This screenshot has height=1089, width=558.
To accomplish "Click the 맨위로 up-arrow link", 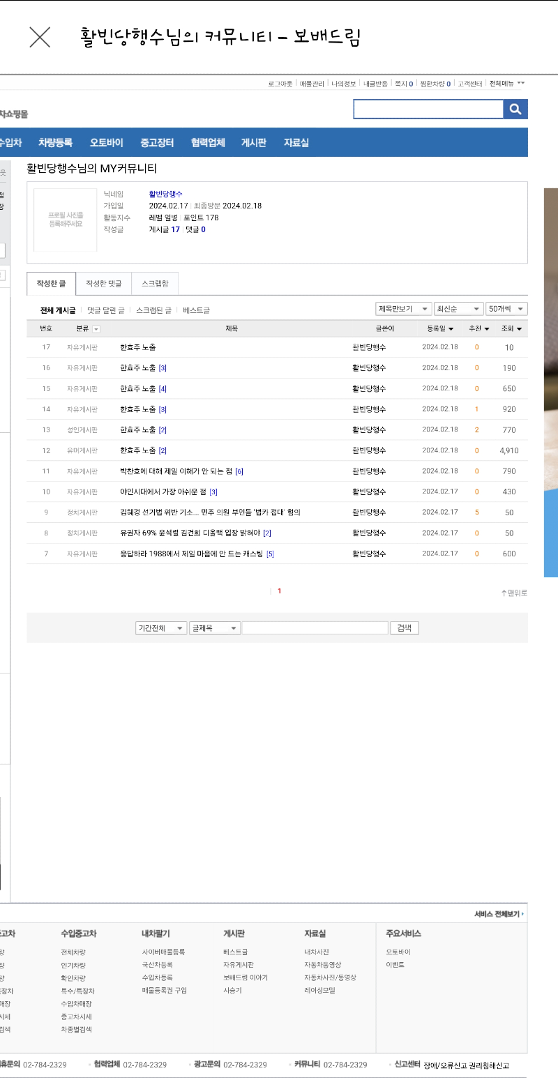I will coord(514,593).
